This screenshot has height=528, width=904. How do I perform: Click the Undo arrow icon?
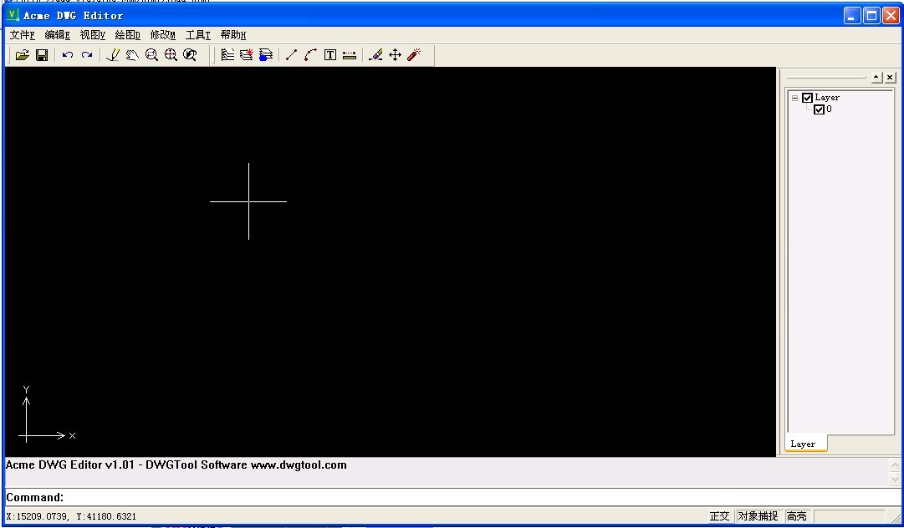(68, 55)
